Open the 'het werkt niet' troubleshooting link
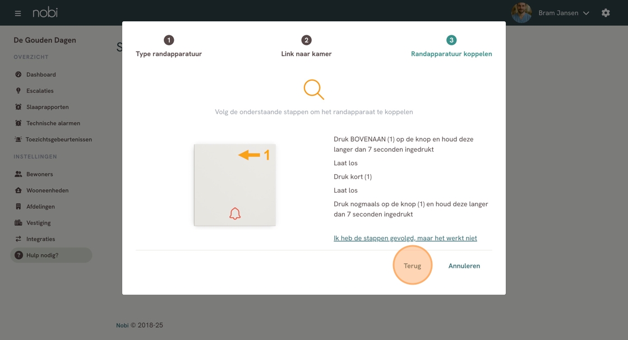 tap(405, 238)
